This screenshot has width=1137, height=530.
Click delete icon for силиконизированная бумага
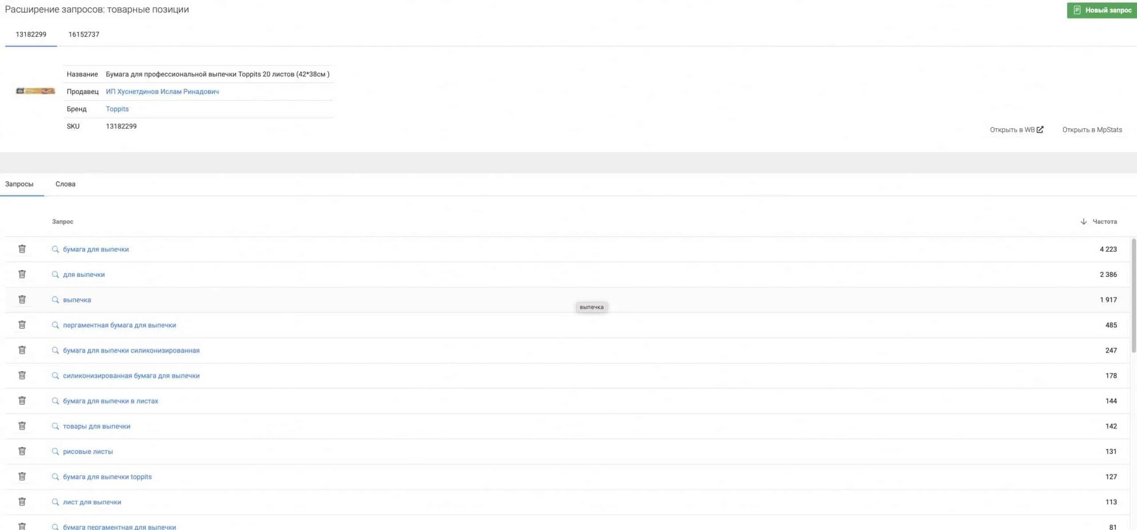click(22, 376)
